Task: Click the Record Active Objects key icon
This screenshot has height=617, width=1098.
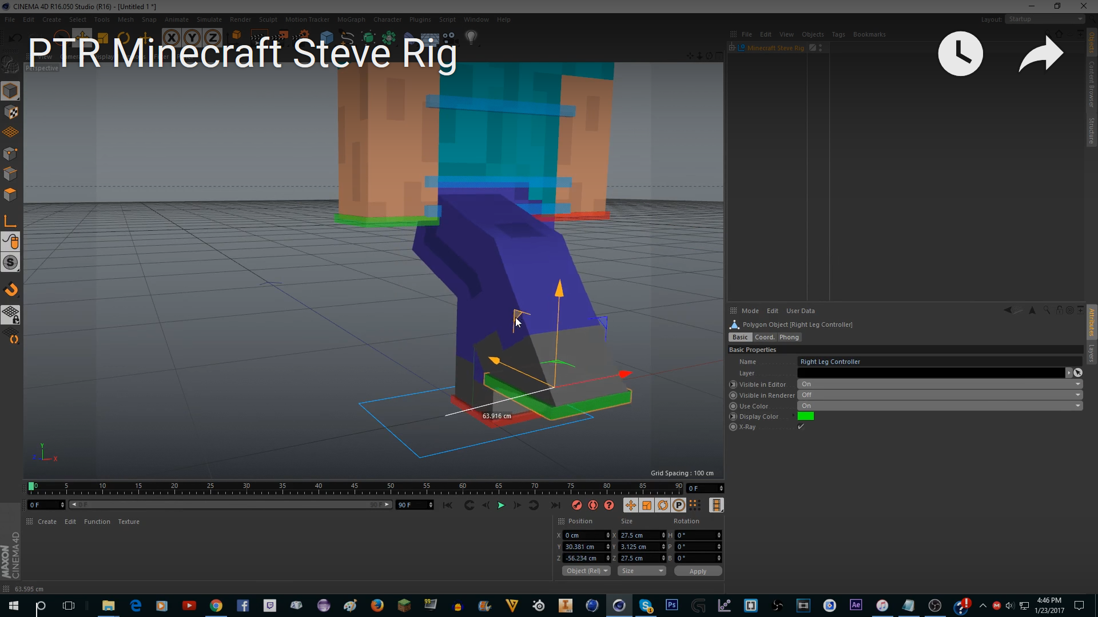Action: pos(577,505)
